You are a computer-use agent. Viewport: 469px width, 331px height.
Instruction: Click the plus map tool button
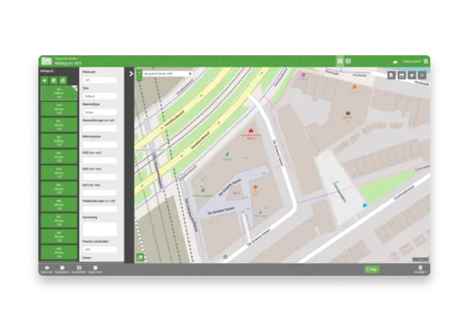pyautogui.click(x=412, y=75)
